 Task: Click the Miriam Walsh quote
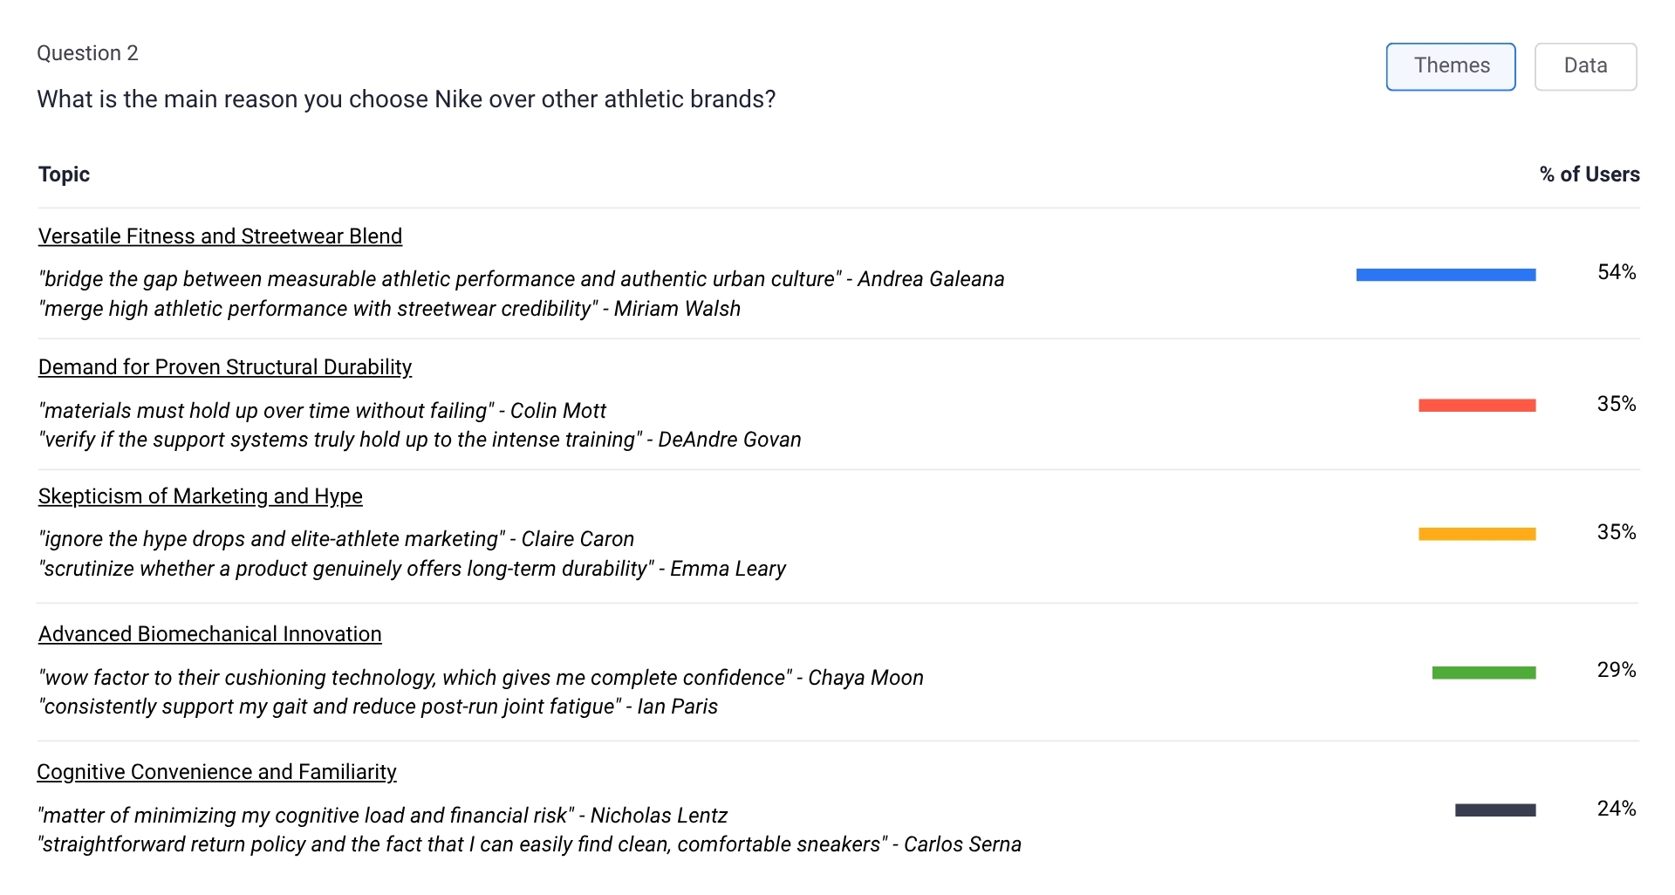(x=389, y=309)
